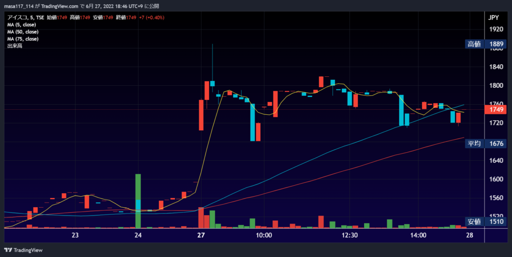512x257 pixels.
Task: Click the 28 date label on time axis
Action: tap(469, 236)
